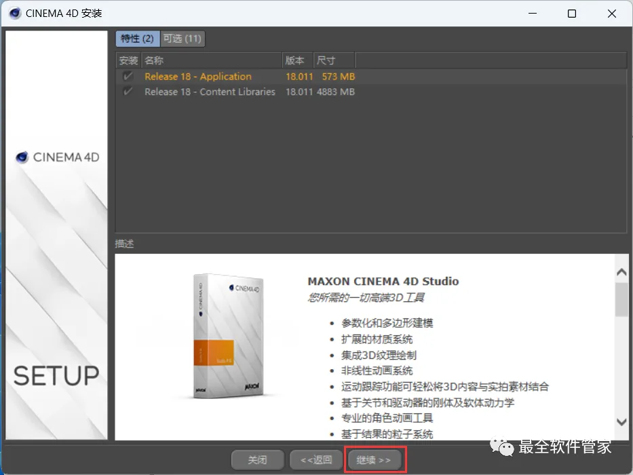The width and height of the screenshot is (633, 475).
Task: Click the Cinema 4D title bar icon
Action: (x=15, y=14)
